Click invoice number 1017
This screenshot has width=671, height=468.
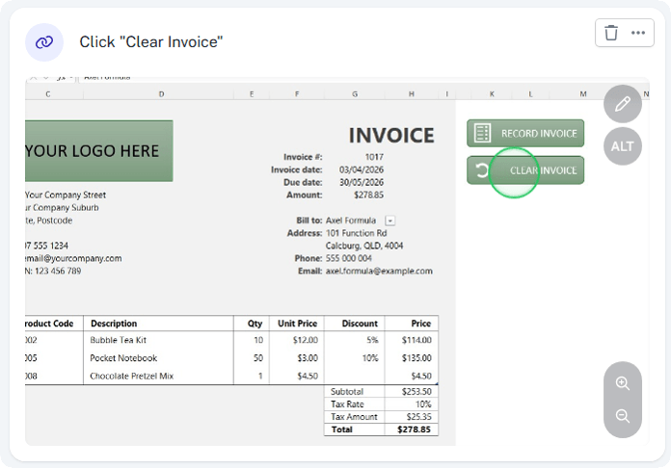click(x=374, y=157)
